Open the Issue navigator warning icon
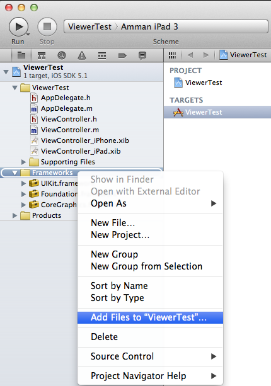The image size is (271, 386). coord(82,55)
